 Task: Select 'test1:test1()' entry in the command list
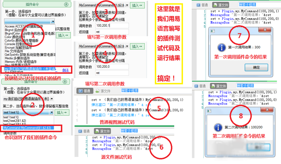tap(11, 117)
